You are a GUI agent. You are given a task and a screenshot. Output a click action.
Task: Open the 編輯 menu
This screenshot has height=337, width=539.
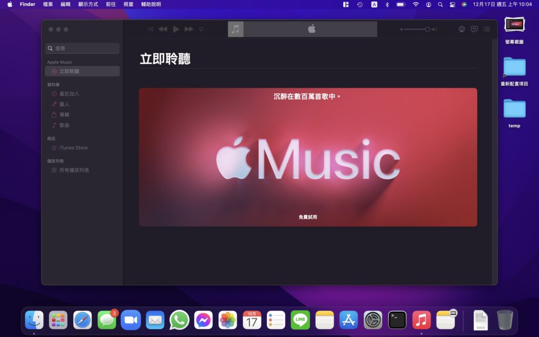click(66, 4)
